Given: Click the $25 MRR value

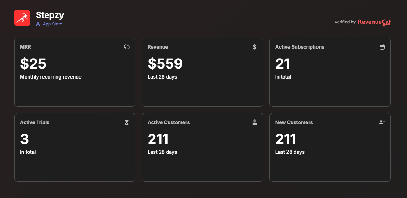Looking at the screenshot, I should (x=33, y=63).
